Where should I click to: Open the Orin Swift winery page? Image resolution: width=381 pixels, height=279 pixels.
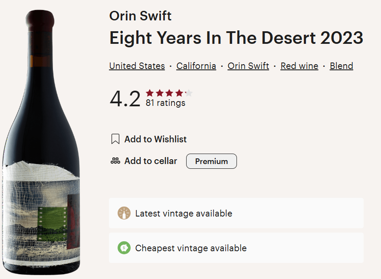(248, 66)
